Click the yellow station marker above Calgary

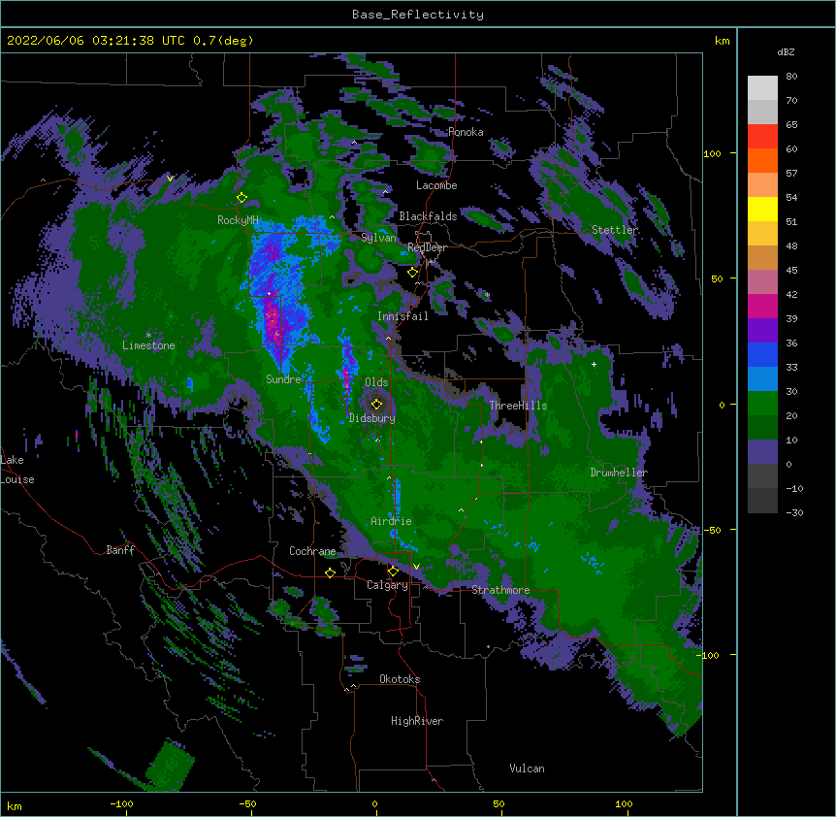393,572
